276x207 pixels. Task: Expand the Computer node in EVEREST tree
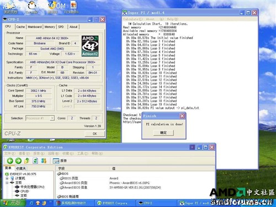tap(7, 178)
